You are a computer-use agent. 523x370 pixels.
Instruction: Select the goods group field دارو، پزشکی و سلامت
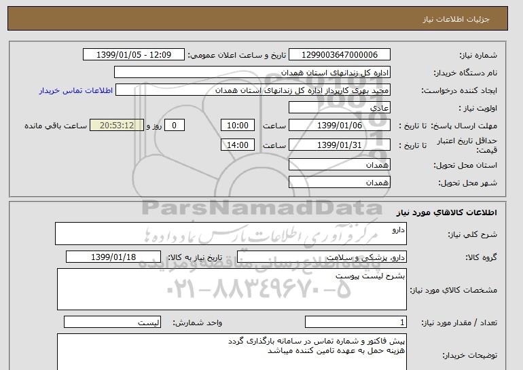[x=321, y=257]
